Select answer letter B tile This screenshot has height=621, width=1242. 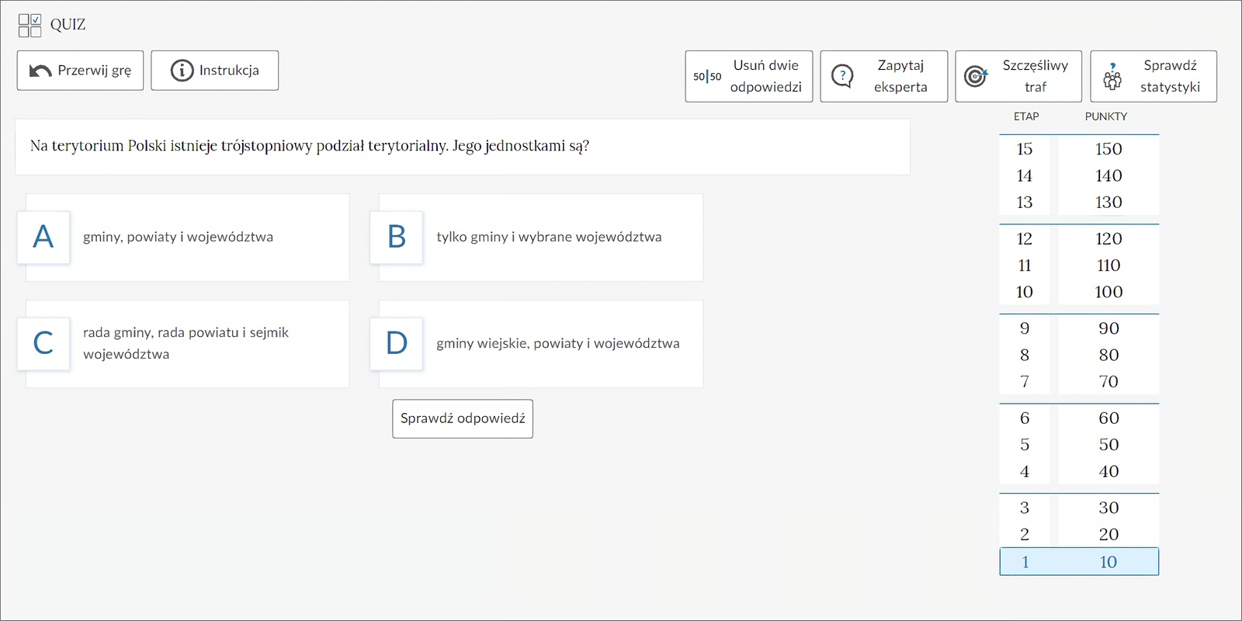[x=397, y=237]
